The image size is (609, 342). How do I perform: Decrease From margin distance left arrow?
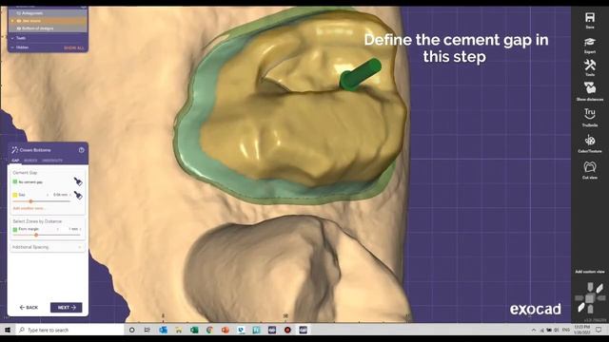pos(58,229)
